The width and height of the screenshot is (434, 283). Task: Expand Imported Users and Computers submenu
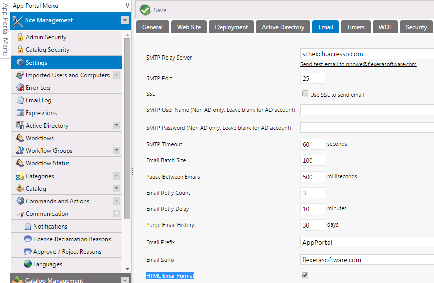click(116, 75)
